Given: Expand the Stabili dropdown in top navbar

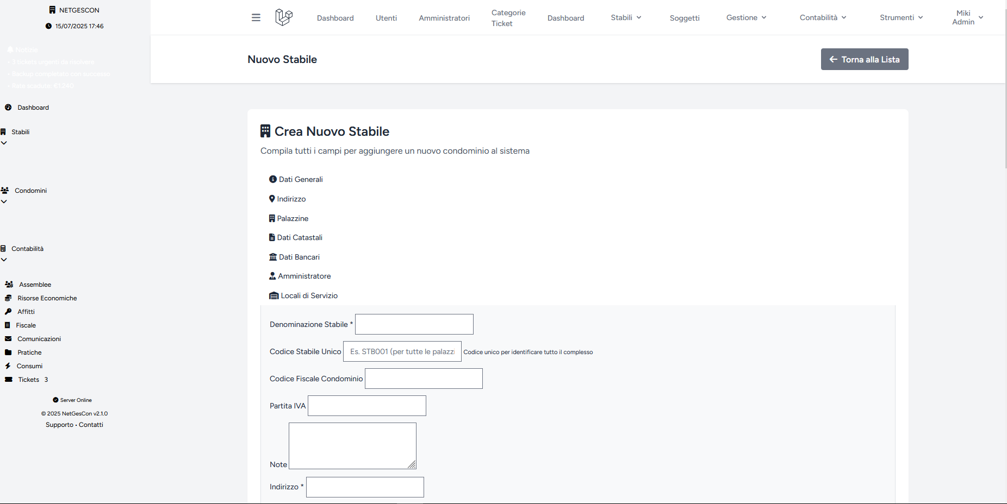Looking at the screenshot, I should pos(626,17).
